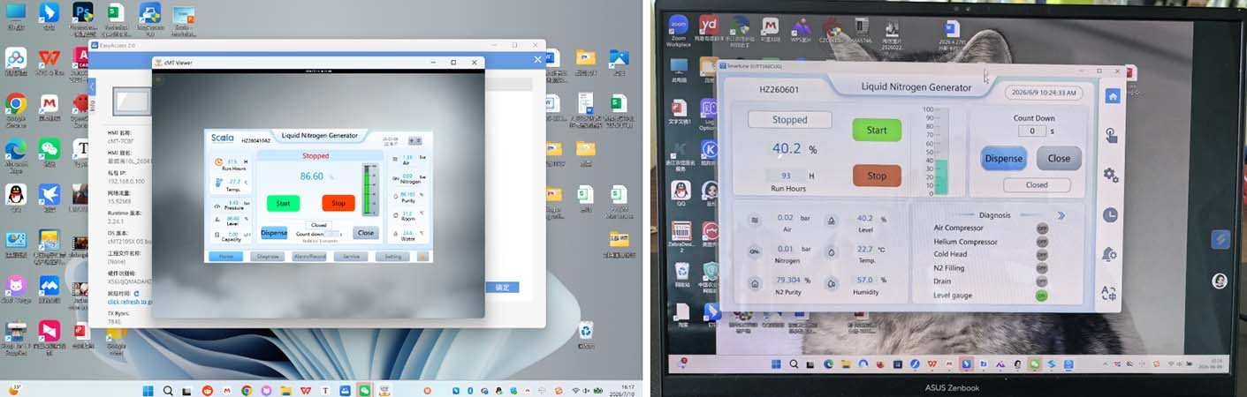Screen dimensions: 1247x397
Task: Click green Start button in SmartLine window
Action: tap(877, 130)
